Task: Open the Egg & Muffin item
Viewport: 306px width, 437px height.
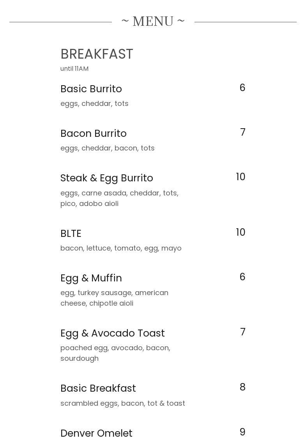Action: click(91, 278)
